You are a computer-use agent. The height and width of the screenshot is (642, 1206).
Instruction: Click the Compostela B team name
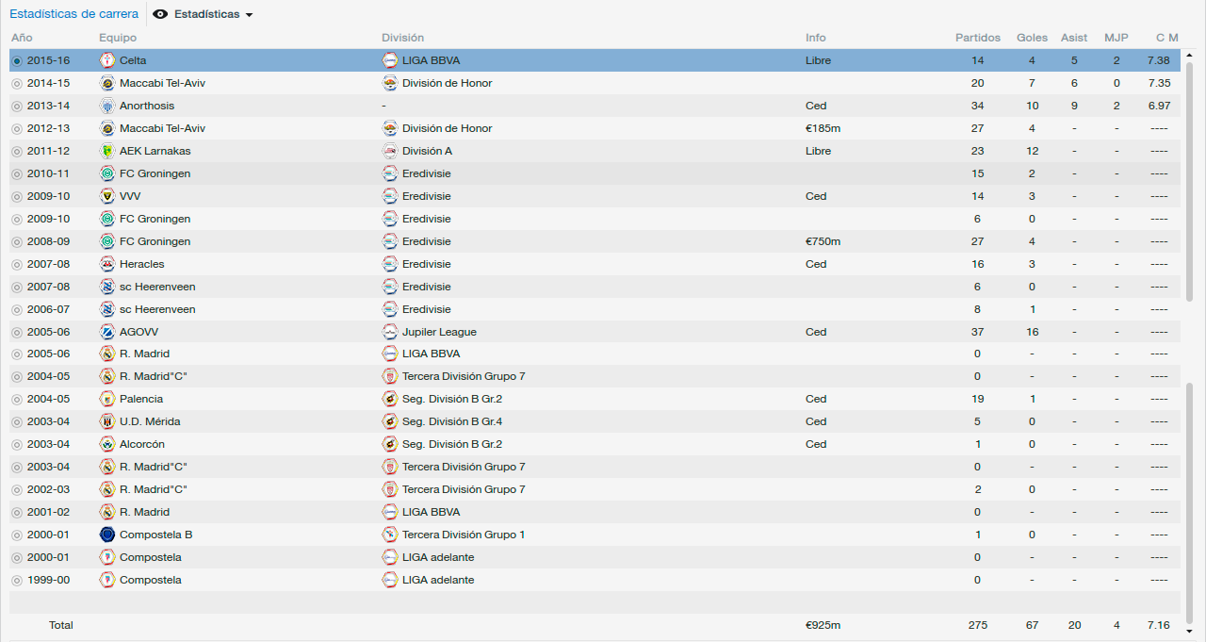(x=156, y=535)
